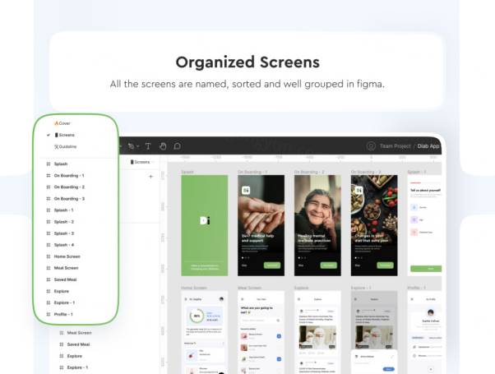This screenshot has width=495, height=374.
Task: Select the On Boarding - 2 frame
Action: (x=317, y=222)
